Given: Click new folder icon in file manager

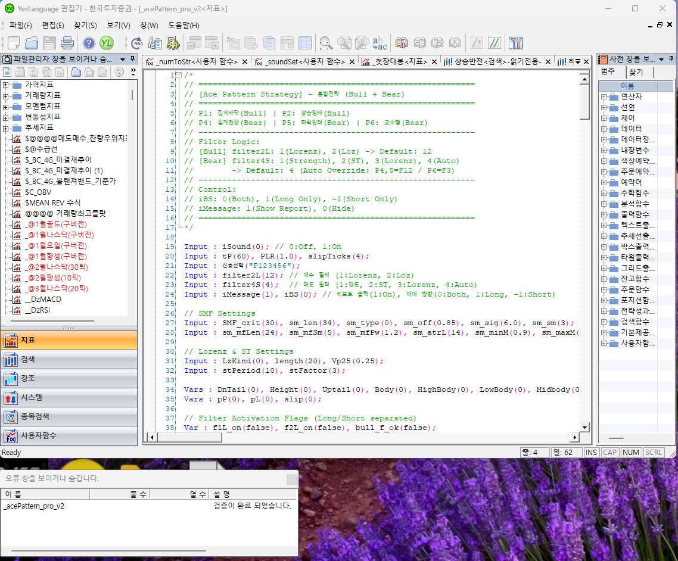Looking at the screenshot, I should [76, 73].
